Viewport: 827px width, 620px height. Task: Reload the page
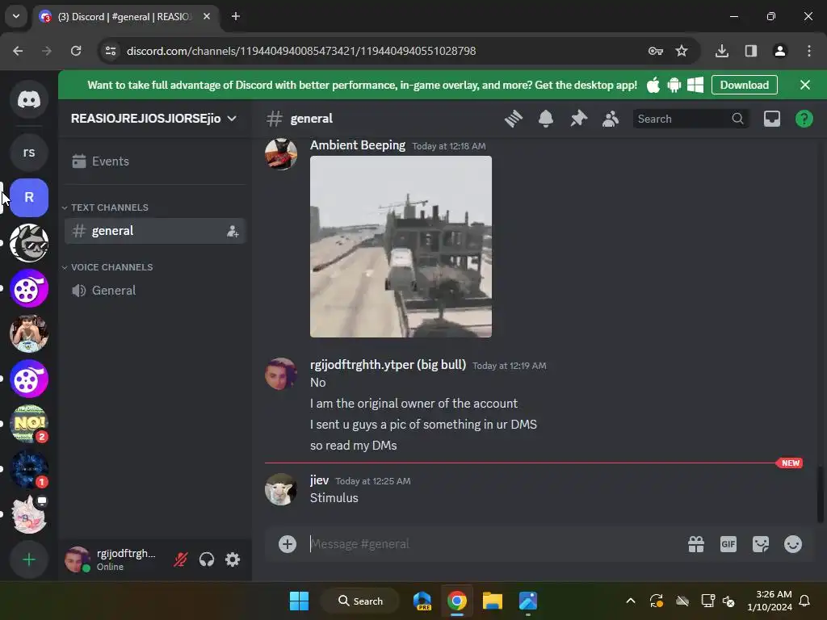tap(76, 51)
